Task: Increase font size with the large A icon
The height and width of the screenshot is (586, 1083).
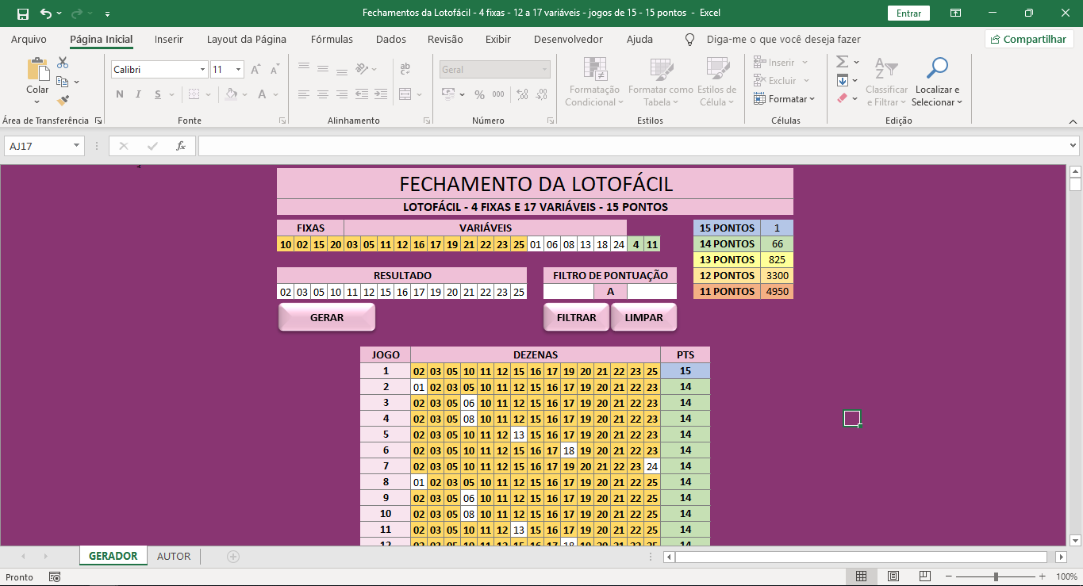Action: point(255,70)
